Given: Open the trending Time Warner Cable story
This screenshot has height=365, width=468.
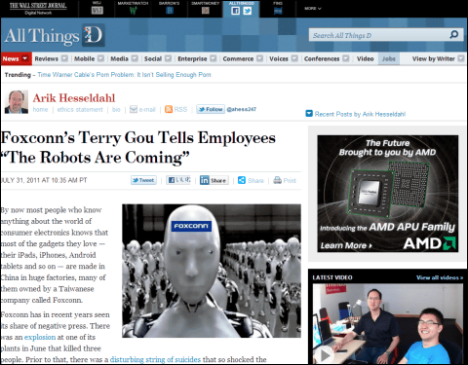Looking at the screenshot, I should click(124, 75).
